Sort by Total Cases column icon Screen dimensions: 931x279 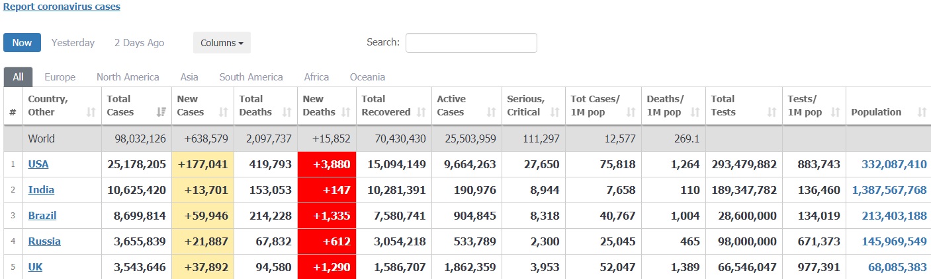[x=161, y=113]
